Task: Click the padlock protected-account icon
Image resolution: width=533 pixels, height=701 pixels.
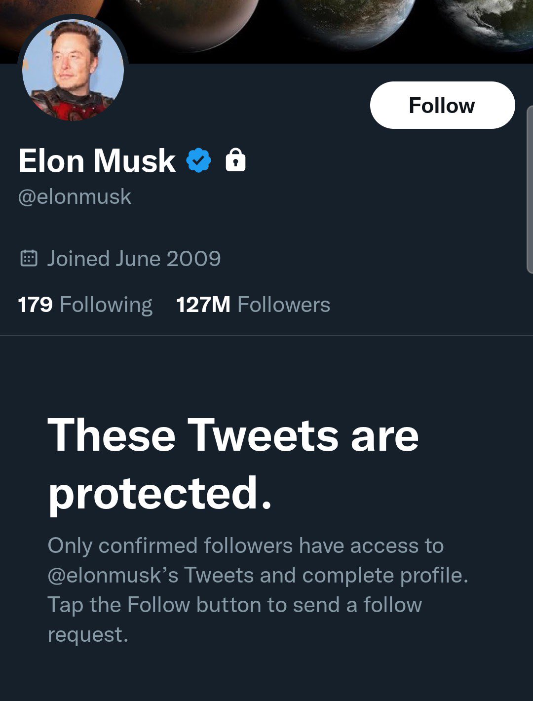Action: click(x=235, y=160)
